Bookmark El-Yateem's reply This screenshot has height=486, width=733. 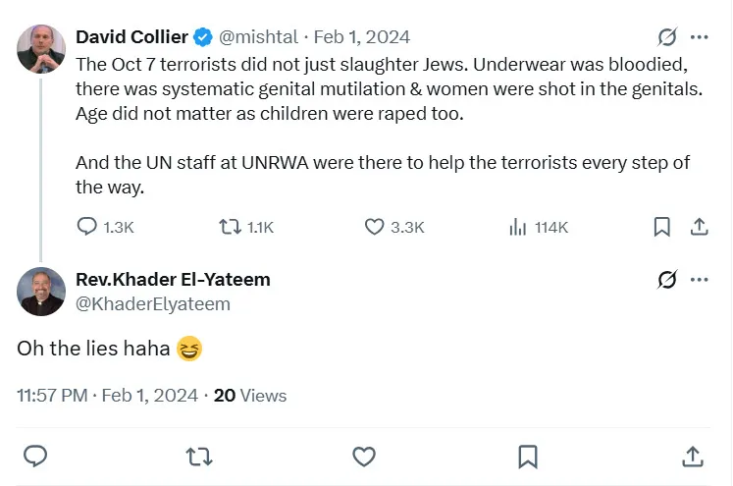tap(527, 456)
